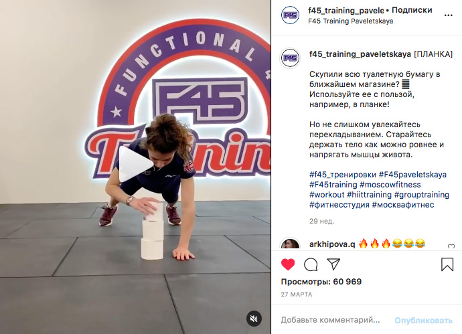The height and width of the screenshot is (334, 462).
Task: Open F45 avatar beside caption
Action: point(290,58)
